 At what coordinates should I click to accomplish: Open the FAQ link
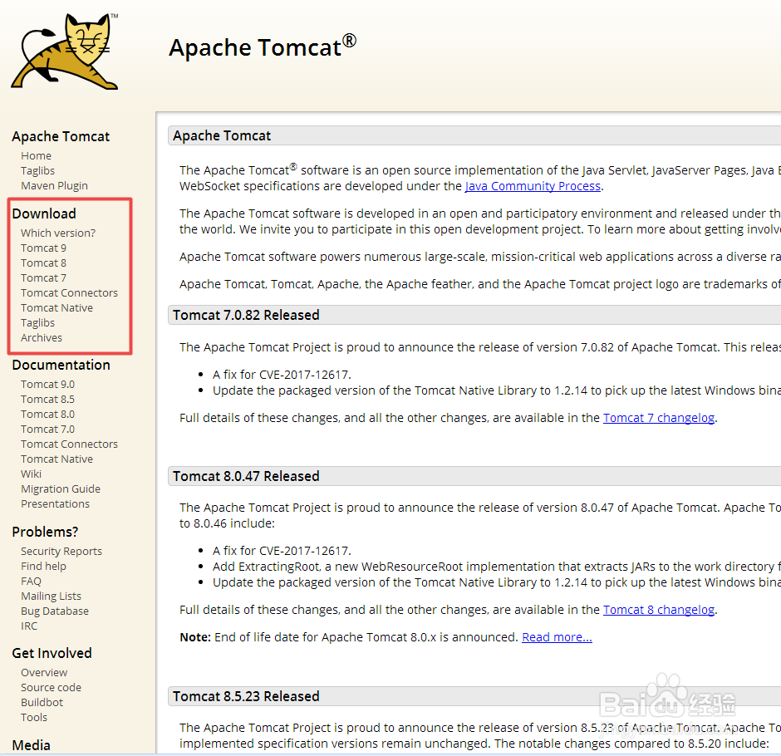[x=31, y=582]
